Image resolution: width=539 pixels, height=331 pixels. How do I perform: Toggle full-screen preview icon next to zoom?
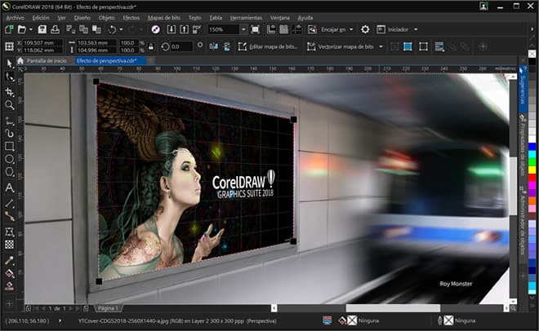pyautogui.click(x=255, y=29)
